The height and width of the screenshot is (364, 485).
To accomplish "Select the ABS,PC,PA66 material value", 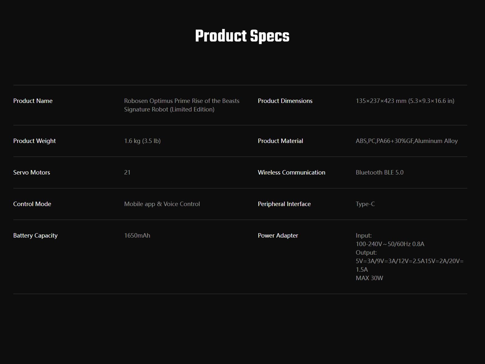I will click(406, 141).
